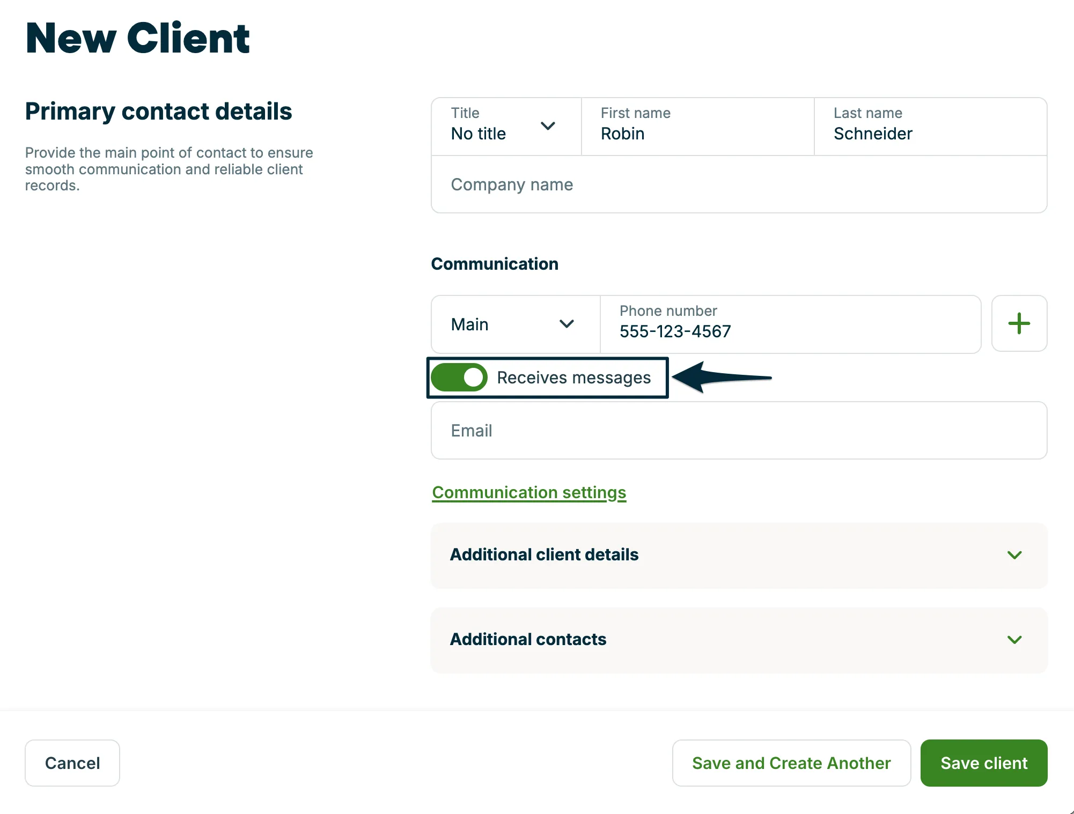
Task: Open the Communication settings link
Action: 529,492
